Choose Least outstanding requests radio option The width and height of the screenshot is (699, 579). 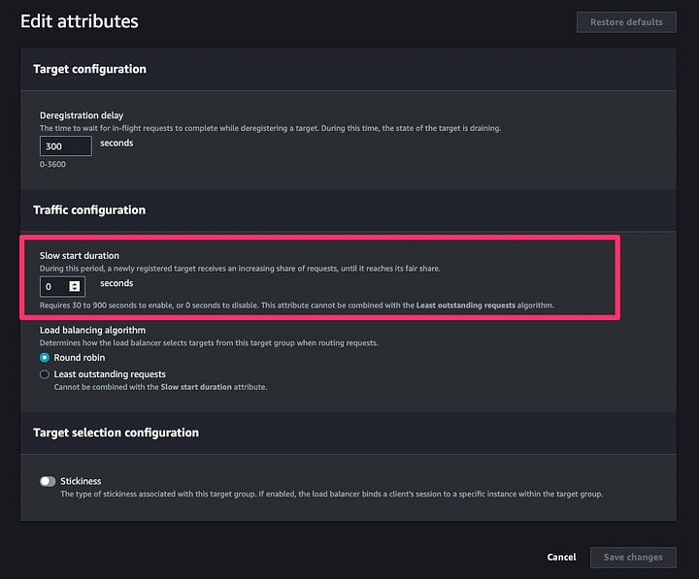click(x=45, y=374)
